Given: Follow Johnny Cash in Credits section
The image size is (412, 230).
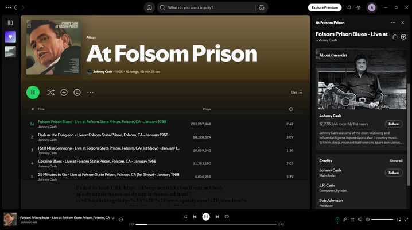Looking at the screenshot, I should [394, 172].
